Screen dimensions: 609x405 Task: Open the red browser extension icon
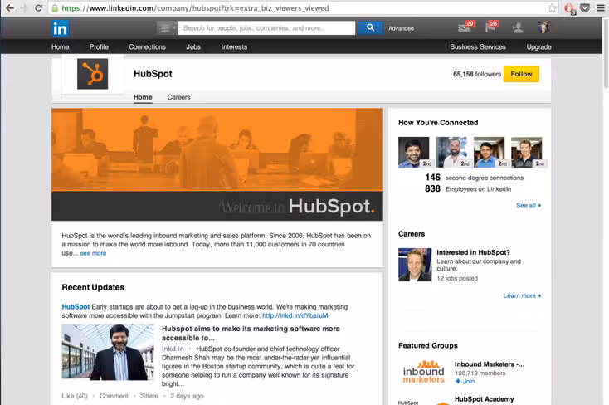(x=570, y=8)
